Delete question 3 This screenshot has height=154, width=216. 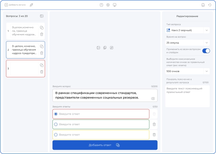click(x=41, y=72)
